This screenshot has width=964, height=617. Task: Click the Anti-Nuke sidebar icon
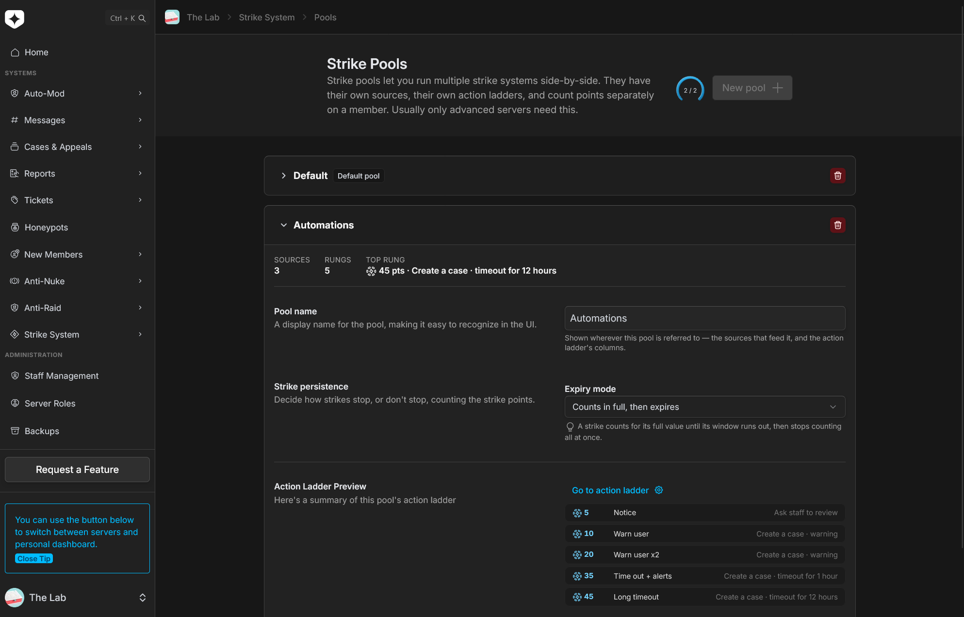15,281
